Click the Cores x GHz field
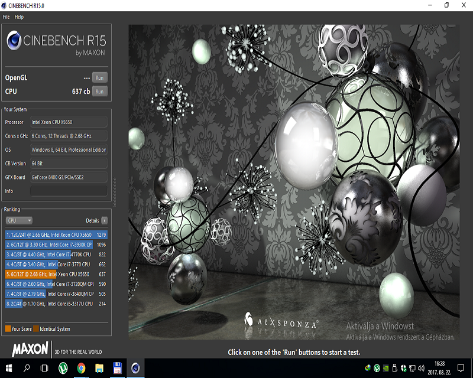The height and width of the screenshot is (378, 473). [x=69, y=136]
